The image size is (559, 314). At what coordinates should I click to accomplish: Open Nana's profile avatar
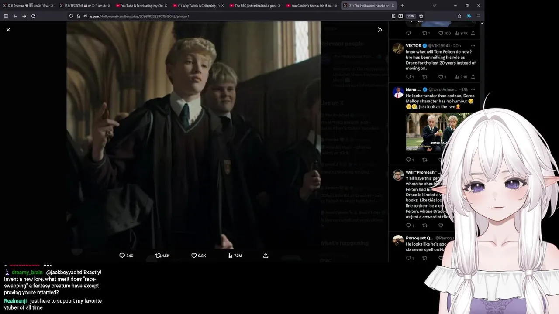(x=398, y=92)
